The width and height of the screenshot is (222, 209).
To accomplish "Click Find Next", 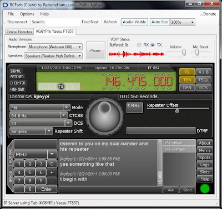I will point(90,22).
